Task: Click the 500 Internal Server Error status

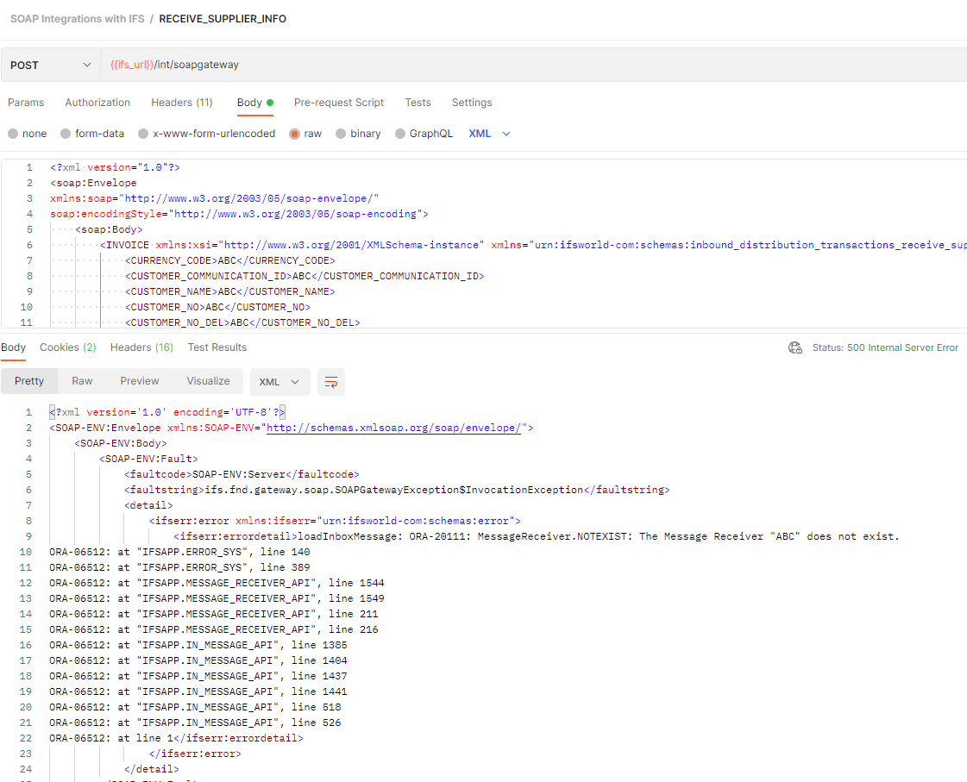Action: tap(902, 347)
